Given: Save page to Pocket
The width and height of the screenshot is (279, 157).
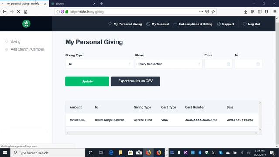Looking at the screenshot, I should [207, 12].
